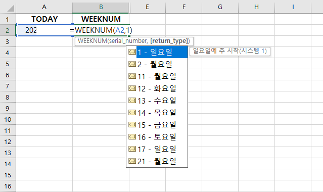323x192 pixels.
Task: Choose return type 17 - 일요일
Action: click(x=157, y=149)
